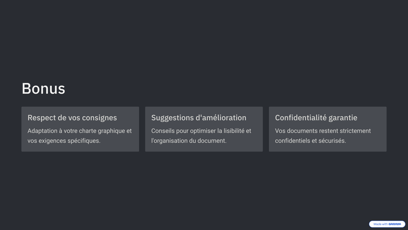Click the "Made with" text in badge
The image size is (408, 230).
coord(381,224)
